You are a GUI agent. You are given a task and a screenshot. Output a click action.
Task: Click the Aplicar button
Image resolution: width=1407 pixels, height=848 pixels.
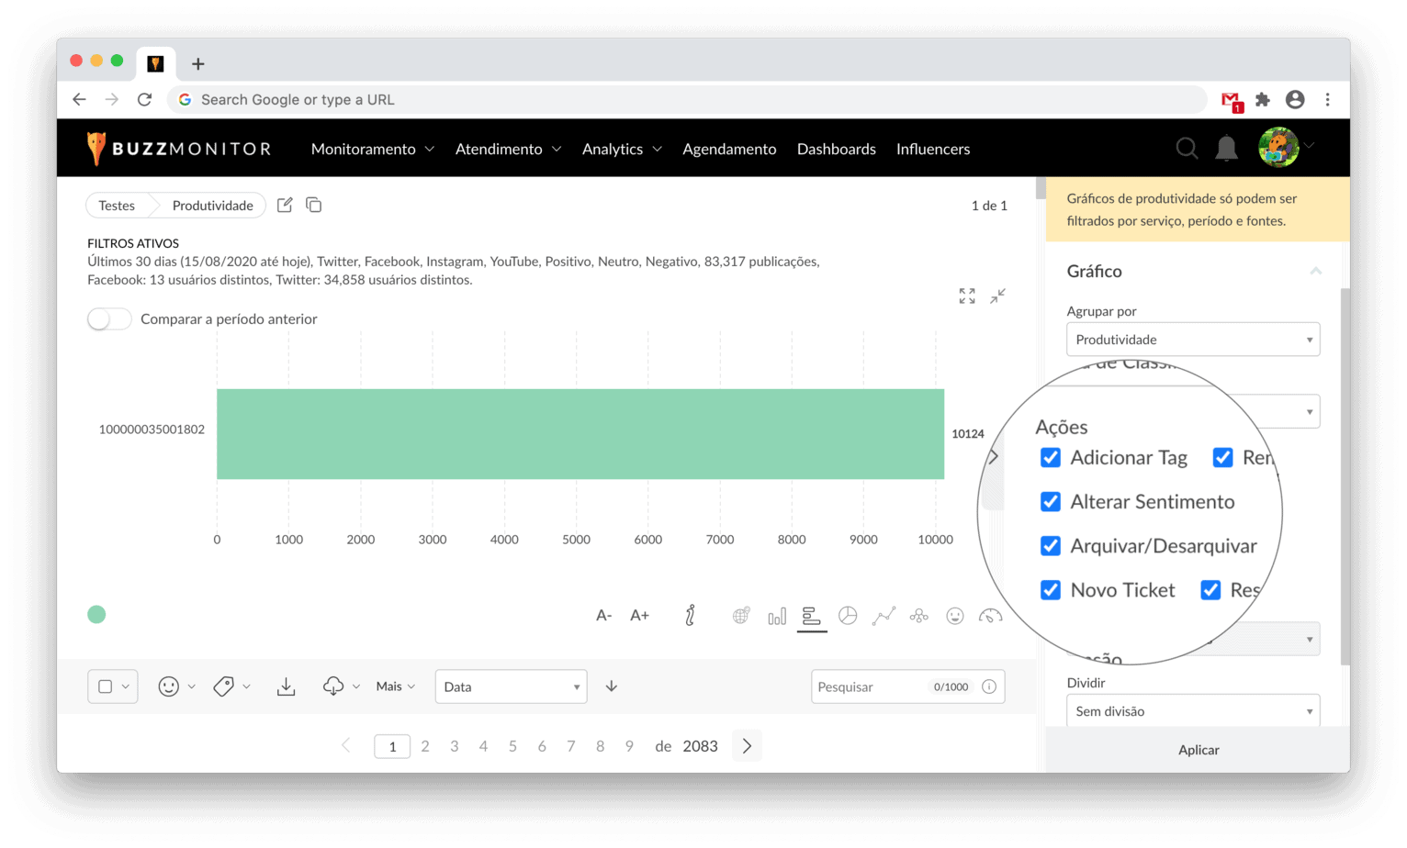(x=1198, y=750)
